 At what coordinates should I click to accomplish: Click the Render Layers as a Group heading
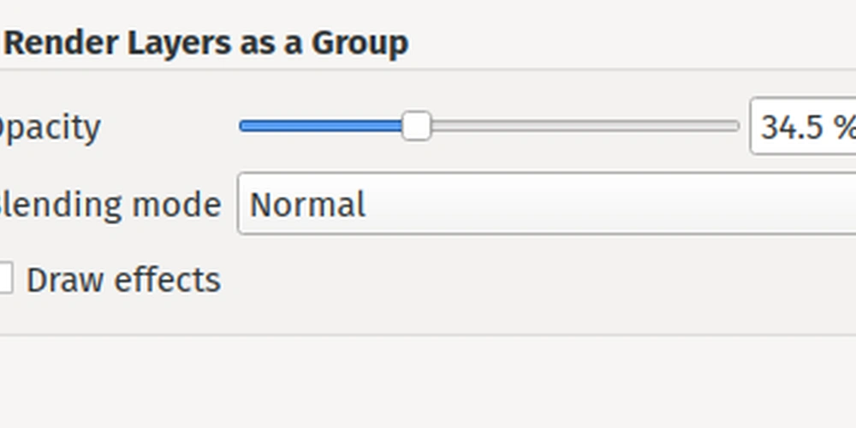coord(206,43)
